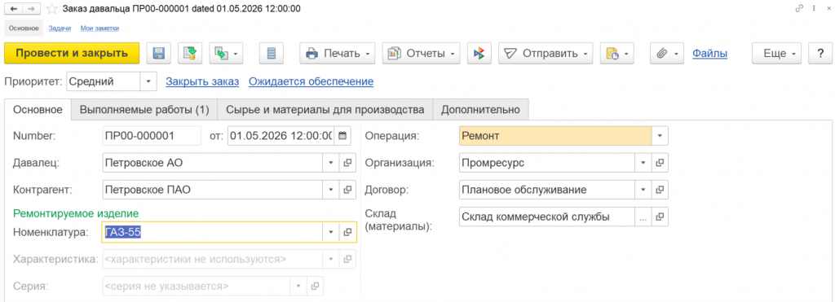This screenshot has height=302, width=835.
Task: Open Склад record with open icon
Action: (x=660, y=217)
